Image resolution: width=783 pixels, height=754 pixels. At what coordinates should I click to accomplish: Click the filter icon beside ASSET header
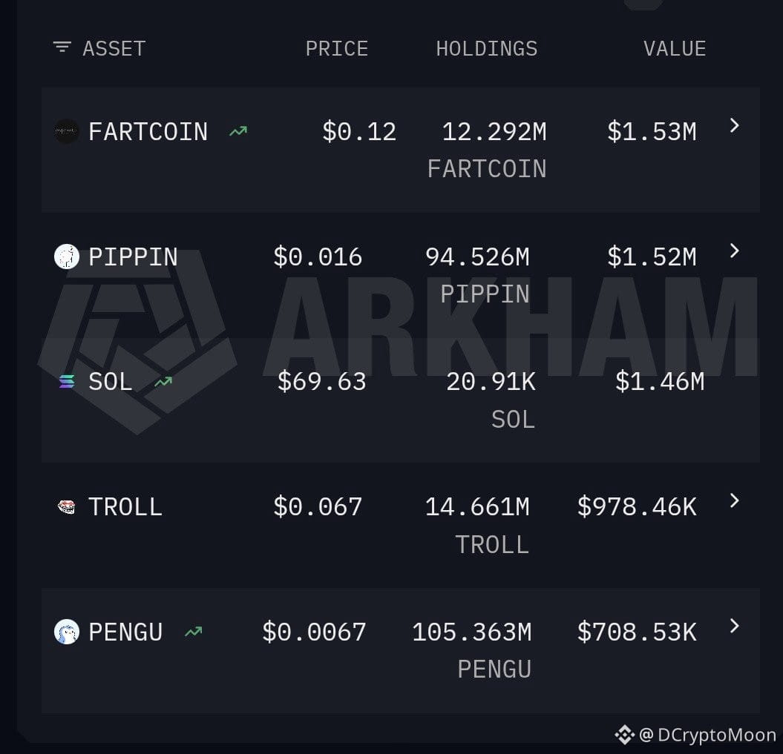coord(62,47)
